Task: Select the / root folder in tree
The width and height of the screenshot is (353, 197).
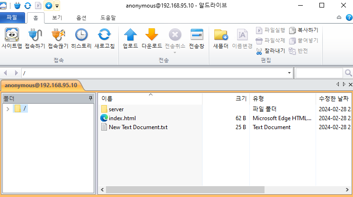Action: pos(20,109)
